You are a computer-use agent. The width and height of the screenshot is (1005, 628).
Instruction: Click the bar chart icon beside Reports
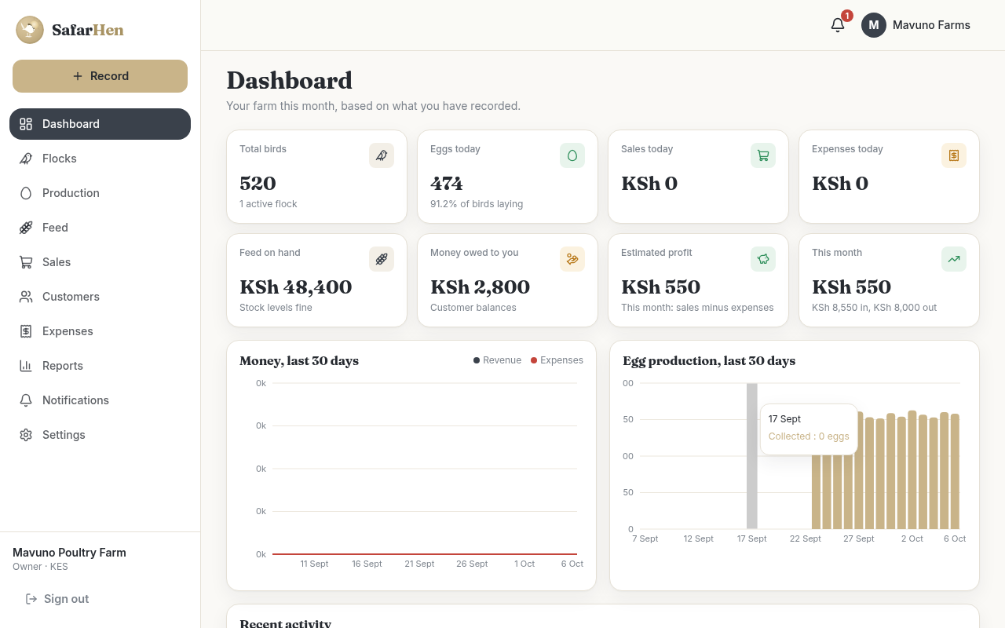tap(26, 366)
